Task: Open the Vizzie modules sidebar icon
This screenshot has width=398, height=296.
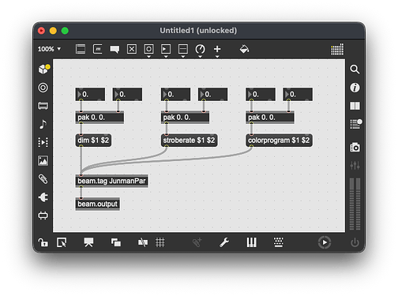Action: click(43, 106)
